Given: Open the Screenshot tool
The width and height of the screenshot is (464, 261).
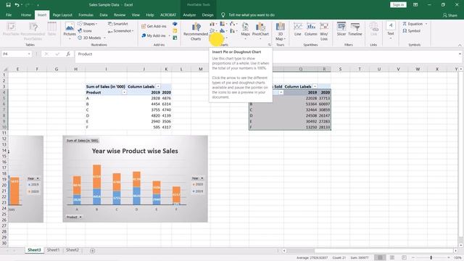Looking at the screenshot, I should pos(120,30).
